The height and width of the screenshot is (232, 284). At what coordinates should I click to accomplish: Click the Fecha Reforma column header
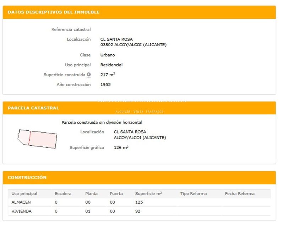240,194
